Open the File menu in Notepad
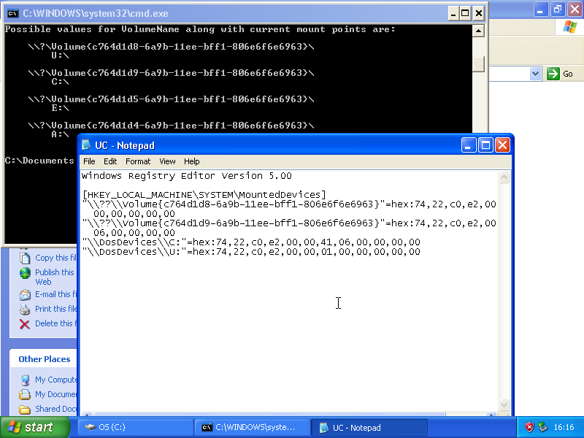The width and height of the screenshot is (584, 438). (89, 161)
